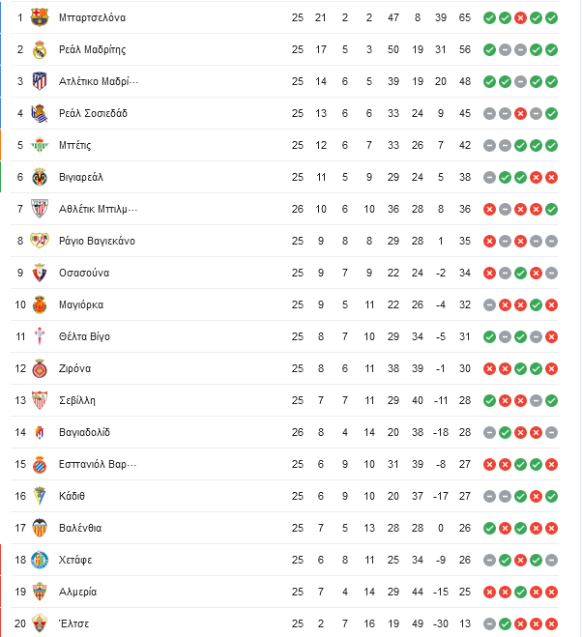The width and height of the screenshot is (582, 637).
Task: Click the Espanyol crest icon
Action: click(x=40, y=464)
